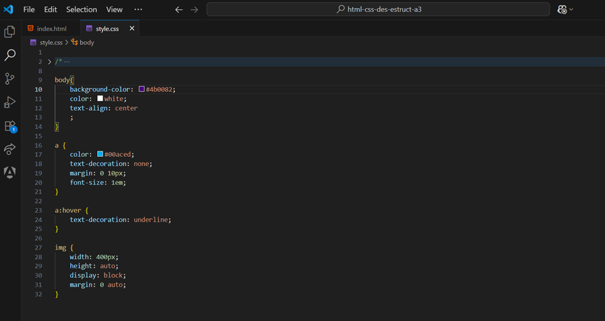This screenshot has height=321, width=605.
Task: Click style.css in the breadcrumb
Action: 51,42
